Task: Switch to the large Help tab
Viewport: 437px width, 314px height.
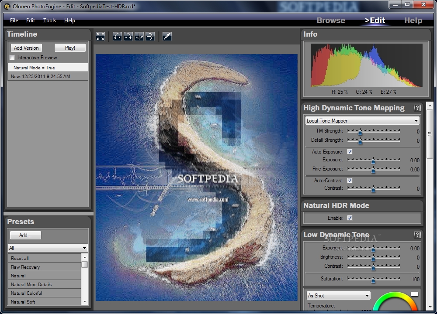Action: coord(413,20)
